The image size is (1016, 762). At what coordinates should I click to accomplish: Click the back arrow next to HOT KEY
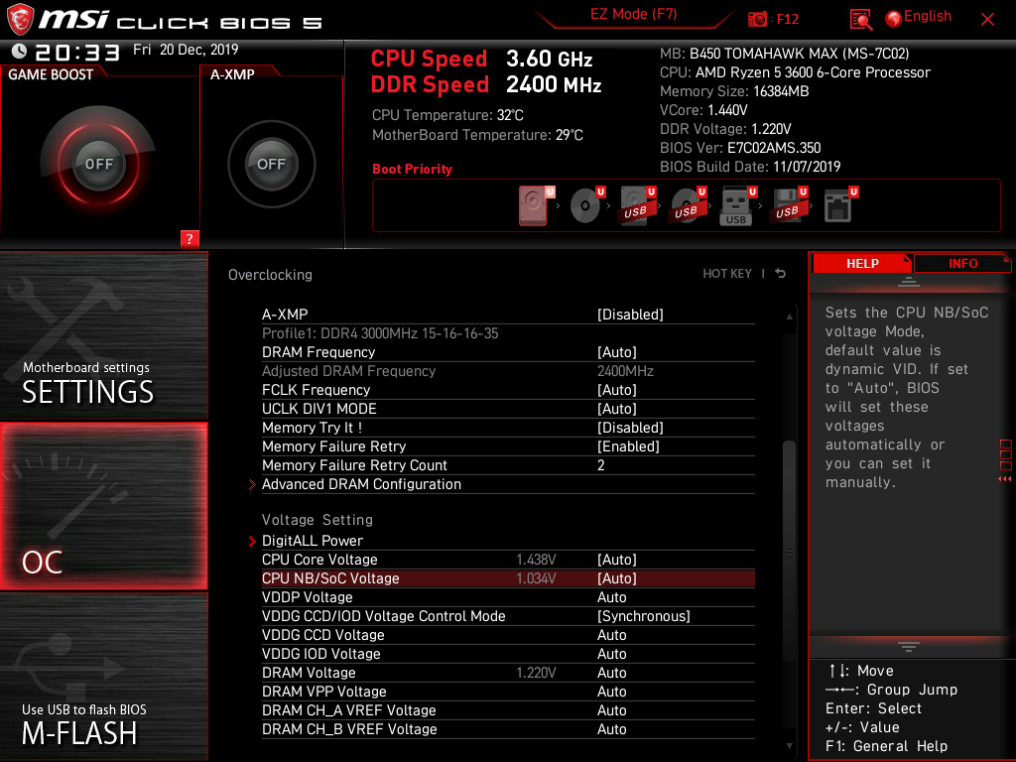click(x=781, y=274)
